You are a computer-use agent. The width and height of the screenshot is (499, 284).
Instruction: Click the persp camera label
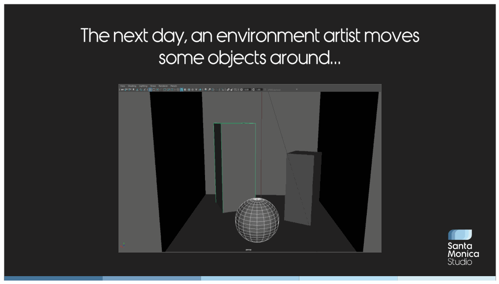tap(249, 250)
